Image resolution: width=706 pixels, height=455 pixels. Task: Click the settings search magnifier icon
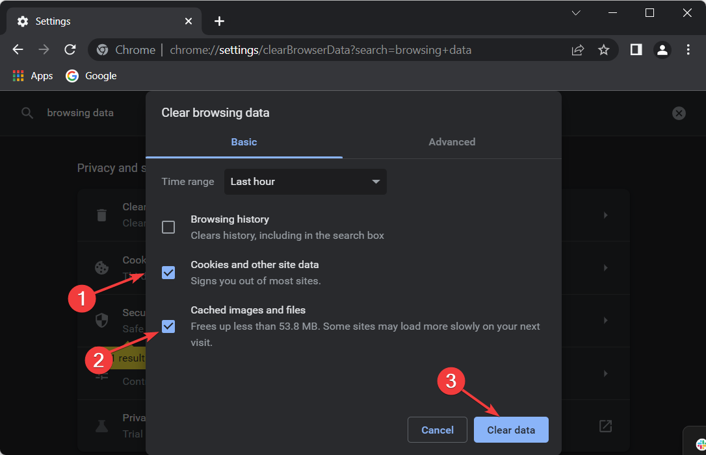click(27, 113)
